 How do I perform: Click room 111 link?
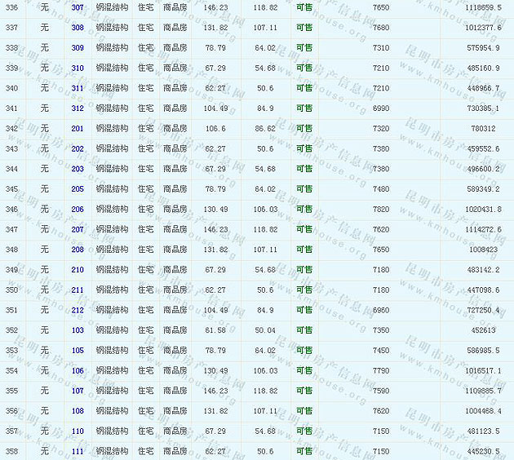click(78, 451)
